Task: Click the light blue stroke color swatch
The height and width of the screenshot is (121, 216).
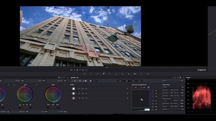Action: (x=74, y=93)
